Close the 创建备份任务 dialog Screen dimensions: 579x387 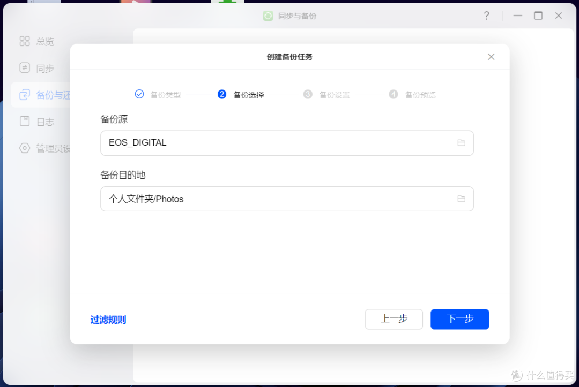(491, 57)
